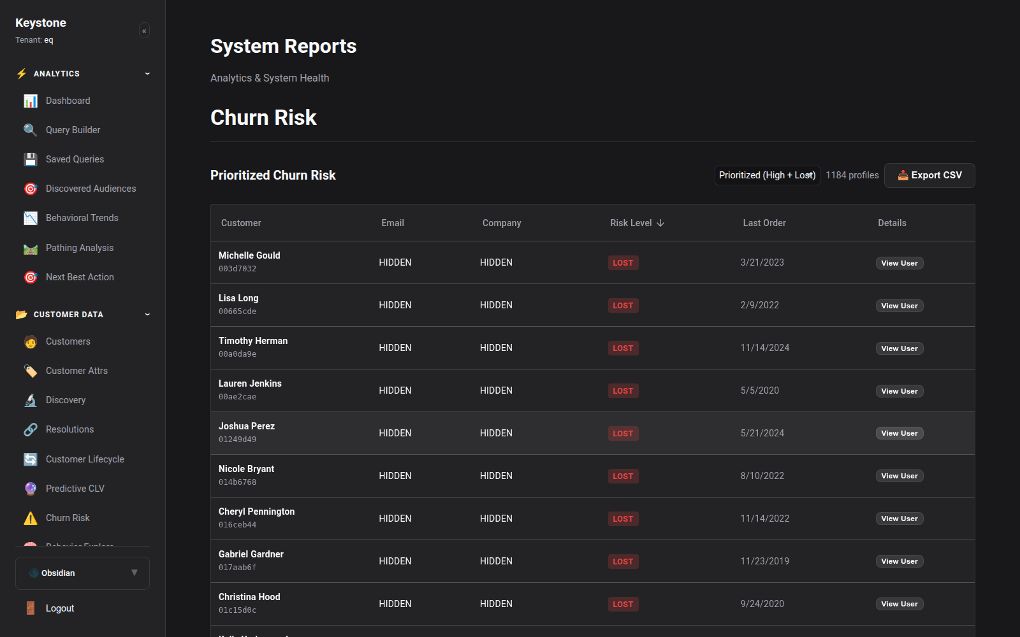The image size is (1020, 637).
Task: Click Logout door icon
Action: click(x=31, y=608)
